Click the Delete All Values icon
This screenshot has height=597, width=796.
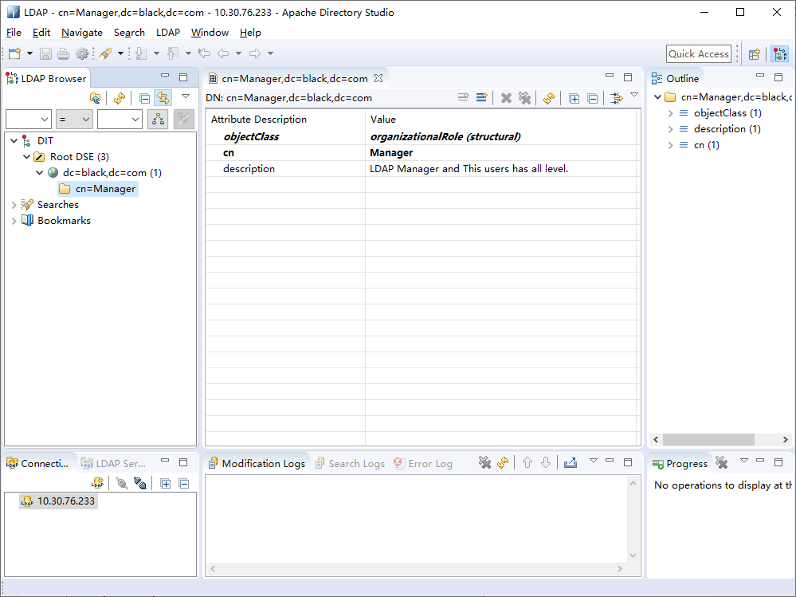pos(524,98)
